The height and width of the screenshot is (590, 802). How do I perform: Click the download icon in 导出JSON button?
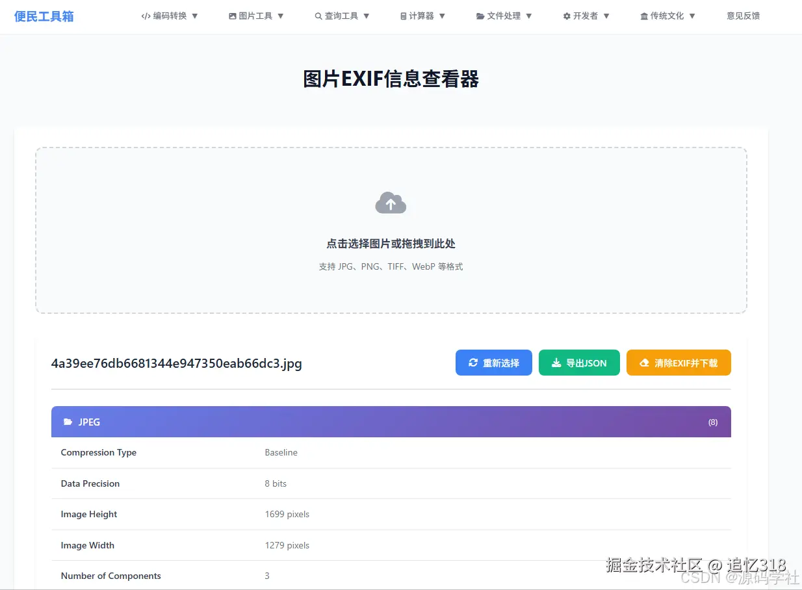pyautogui.click(x=556, y=363)
